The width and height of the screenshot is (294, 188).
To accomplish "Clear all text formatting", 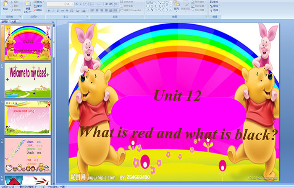I will click(x=86, y=4).
